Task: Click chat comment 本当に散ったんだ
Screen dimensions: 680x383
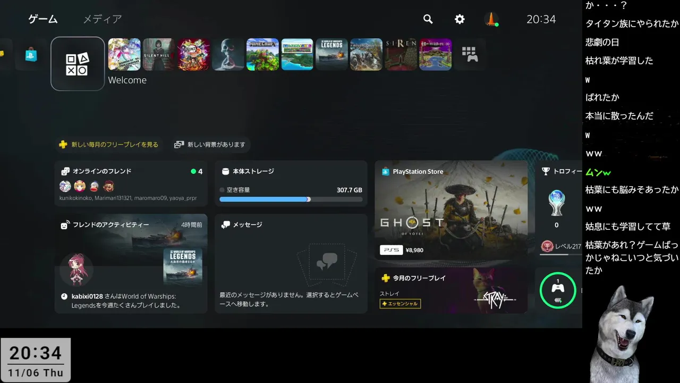Action: click(x=619, y=116)
